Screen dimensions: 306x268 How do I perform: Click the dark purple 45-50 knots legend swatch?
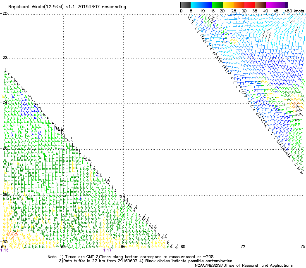(282, 5)
